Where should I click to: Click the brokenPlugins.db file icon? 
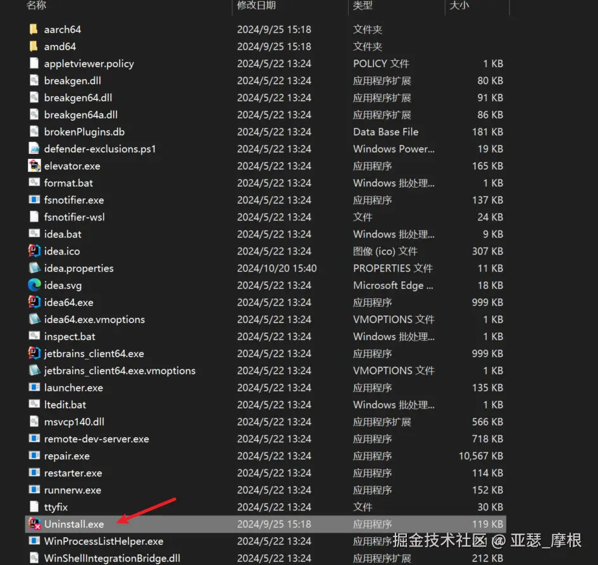[34, 131]
